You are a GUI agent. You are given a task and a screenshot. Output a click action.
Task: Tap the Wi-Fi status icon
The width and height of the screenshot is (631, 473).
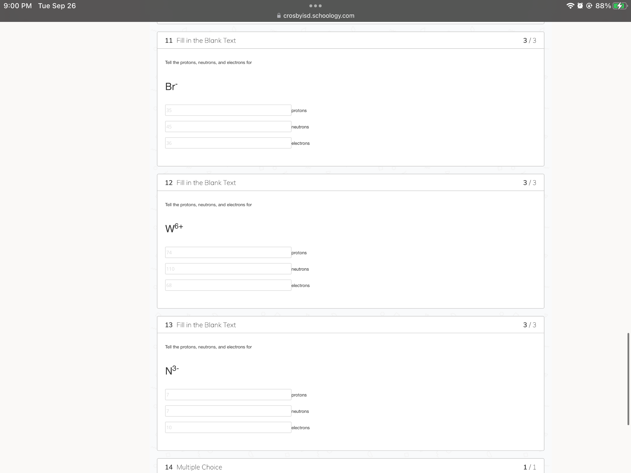(570, 6)
